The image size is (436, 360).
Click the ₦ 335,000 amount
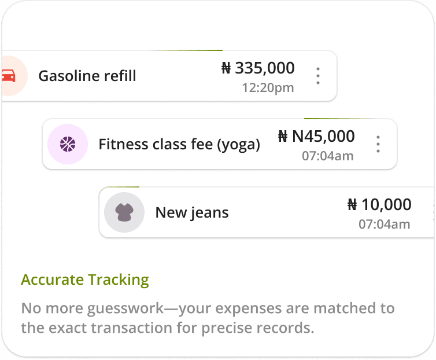click(258, 68)
